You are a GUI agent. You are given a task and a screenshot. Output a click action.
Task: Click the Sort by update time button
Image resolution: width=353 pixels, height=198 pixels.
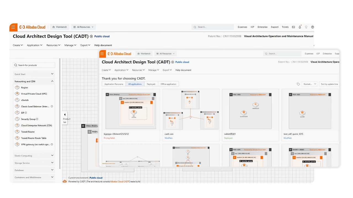[x=329, y=84]
